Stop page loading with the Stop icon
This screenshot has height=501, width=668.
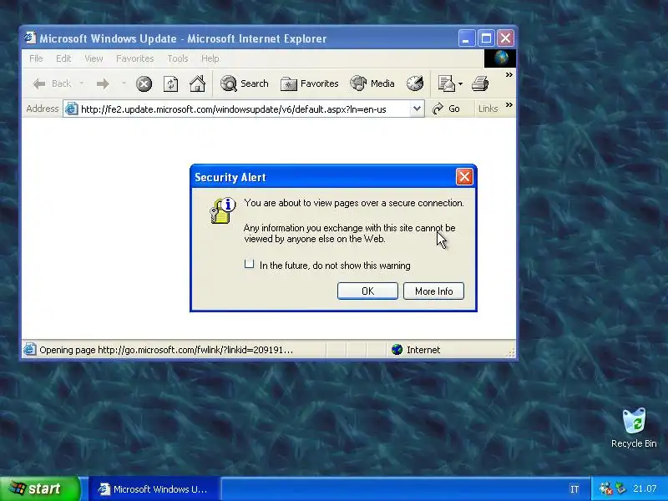[x=144, y=84]
